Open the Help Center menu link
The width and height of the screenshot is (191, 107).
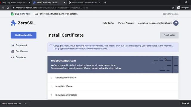point(108,23)
